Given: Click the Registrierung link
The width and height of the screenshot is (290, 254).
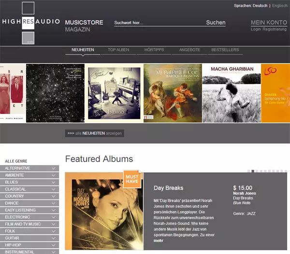Looking at the screenshot, I should tap(275, 29).
